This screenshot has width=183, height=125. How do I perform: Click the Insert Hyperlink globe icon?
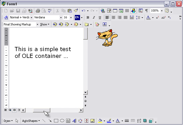coord(103,11)
